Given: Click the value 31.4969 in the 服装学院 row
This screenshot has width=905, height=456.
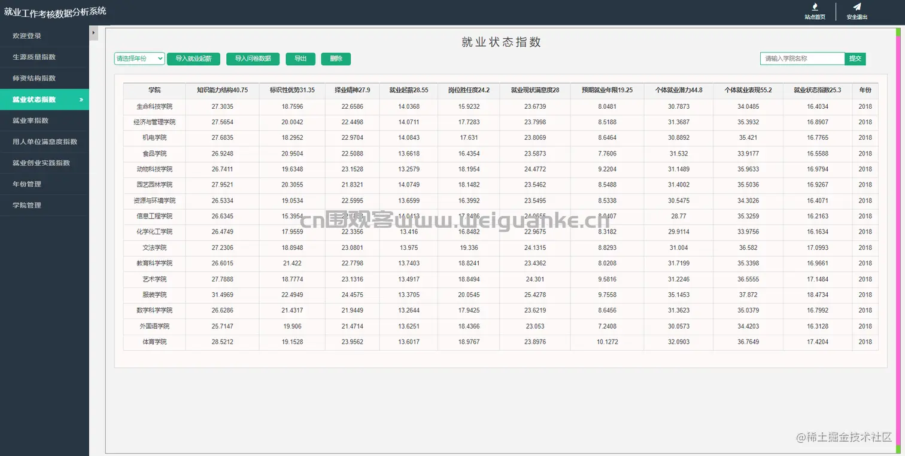Looking at the screenshot, I should (223, 295).
